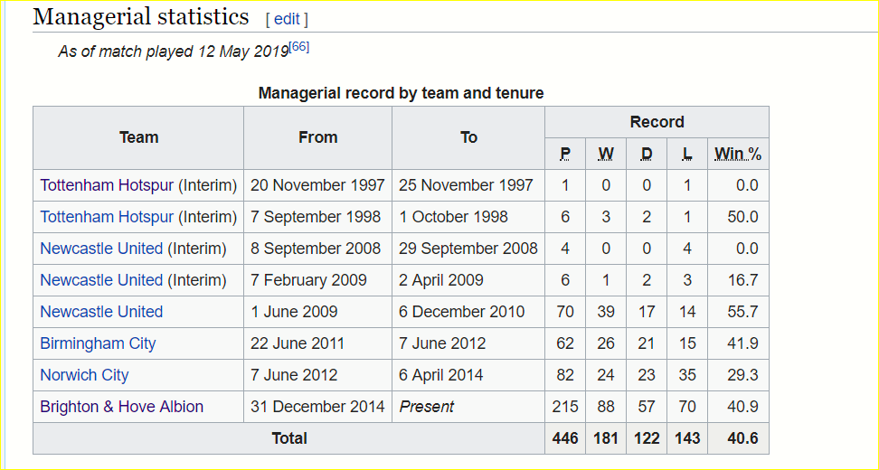Image resolution: width=879 pixels, height=470 pixels.
Task: Click the To column header
Action: point(468,137)
